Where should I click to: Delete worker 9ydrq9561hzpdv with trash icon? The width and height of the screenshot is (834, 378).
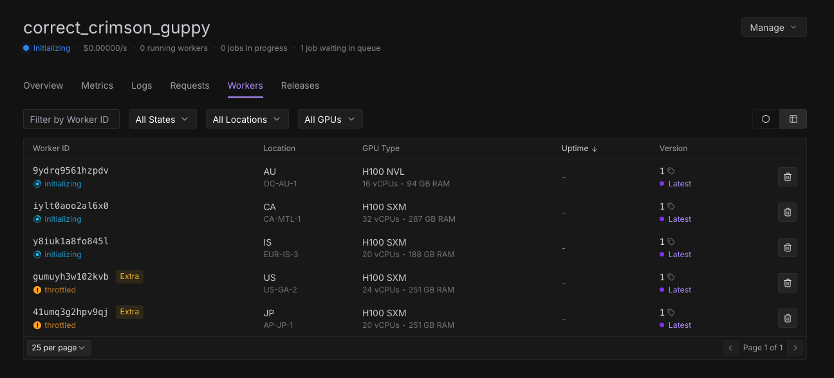(x=787, y=177)
